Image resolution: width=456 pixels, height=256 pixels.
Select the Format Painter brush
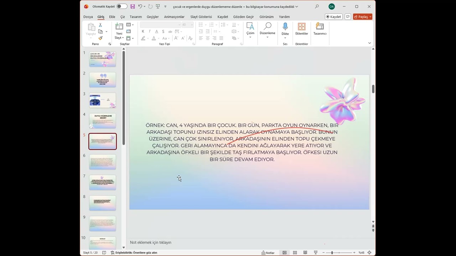100,38
